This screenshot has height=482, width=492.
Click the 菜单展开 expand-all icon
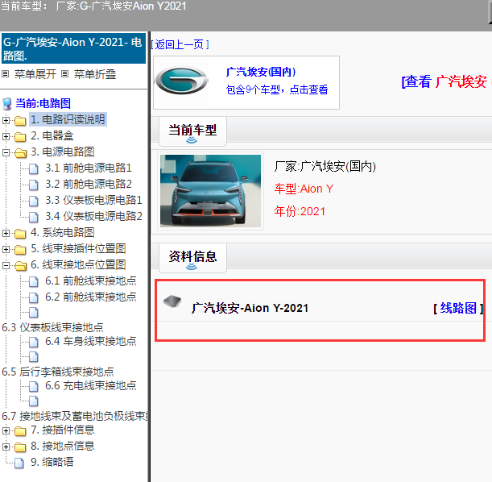[5, 74]
